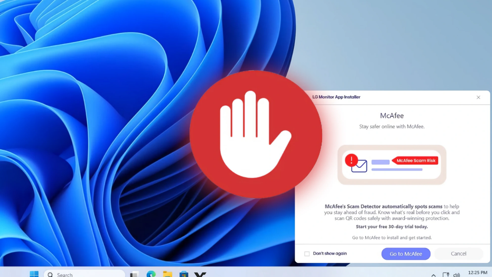Screen dimensions: 492x277
Task: Click "Start your free 30-day trial today." text
Action: tap(392, 227)
